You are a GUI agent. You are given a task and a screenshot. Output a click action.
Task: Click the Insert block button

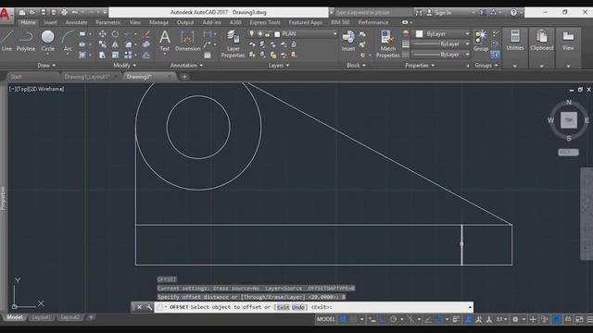[348, 41]
